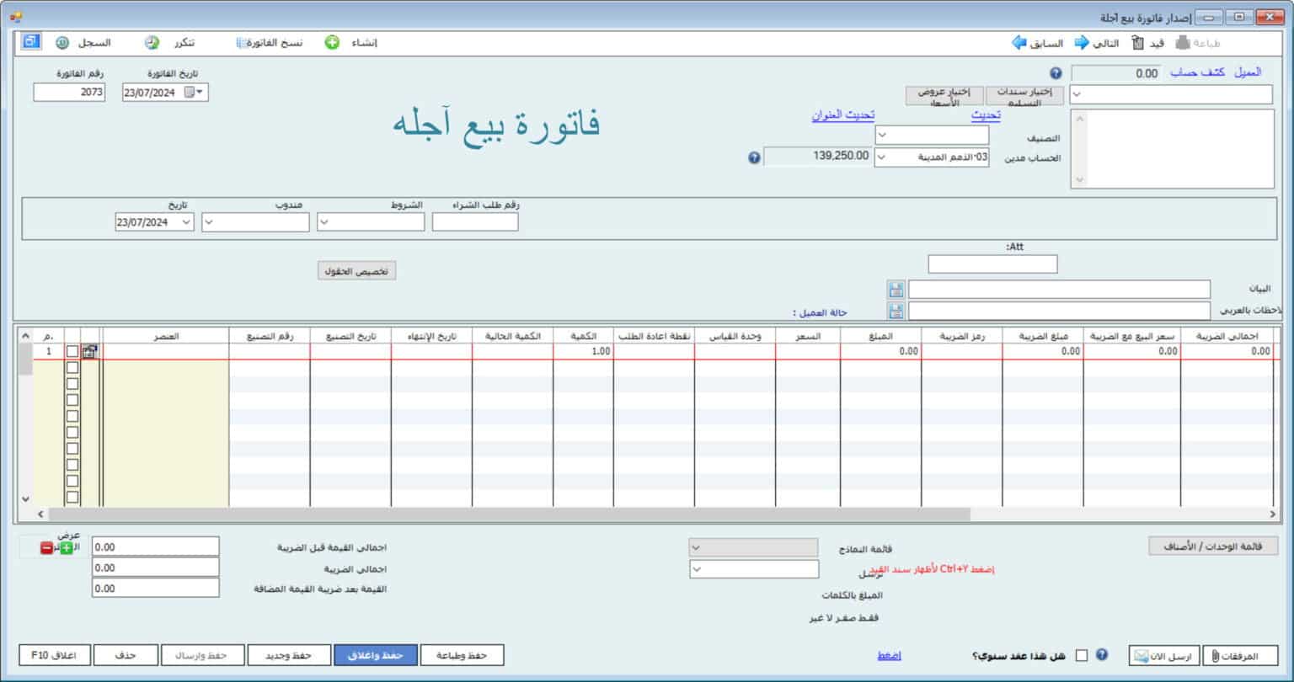Tick the checkbox in the second grid row
Viewport: 1294px width, 682px height.
tap(72, 368)
